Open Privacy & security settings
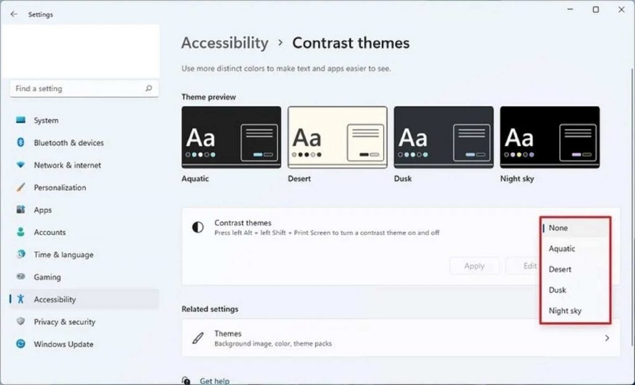Image resolution: width=635 pixels, height=385 pixels. (64, 322)
